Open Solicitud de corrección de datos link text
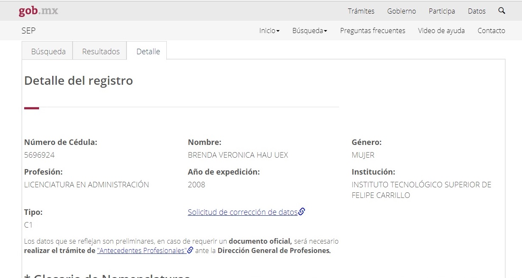522x278 pixels. [x=242, y=212]
